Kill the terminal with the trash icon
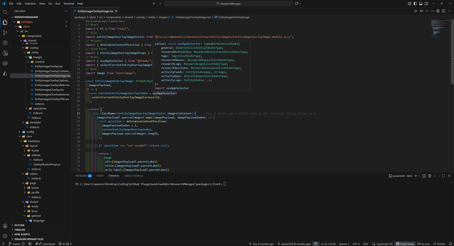Screen dimensions: 454x246 click(430, 176)
